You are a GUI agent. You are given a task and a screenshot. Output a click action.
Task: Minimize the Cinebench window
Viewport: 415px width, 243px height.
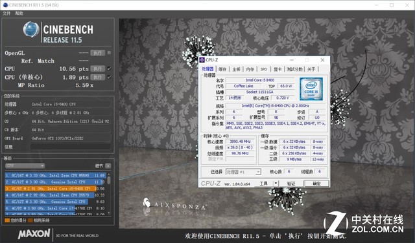(376, 5)
